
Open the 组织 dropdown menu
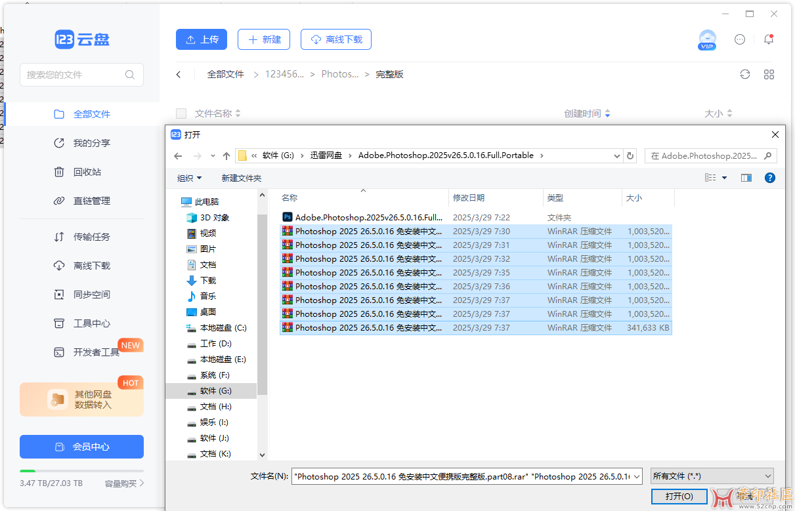pos(189,178)
